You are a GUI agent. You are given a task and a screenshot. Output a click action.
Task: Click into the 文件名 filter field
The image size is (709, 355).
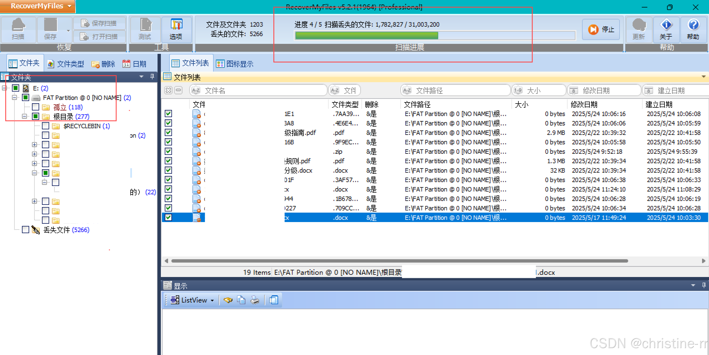click(x=258, y=90)
